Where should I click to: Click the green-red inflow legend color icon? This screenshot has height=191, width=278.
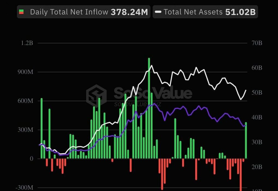pyautogui.click(x=21, y=12)
